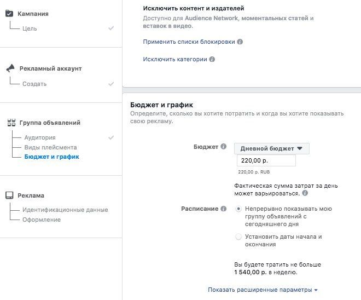Go to the Аудитория section
The height and width of the screenshot is (300, 361).
[x=40, y=137]
